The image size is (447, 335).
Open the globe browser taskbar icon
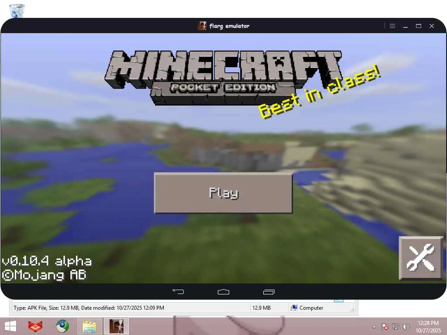point(62,326)
